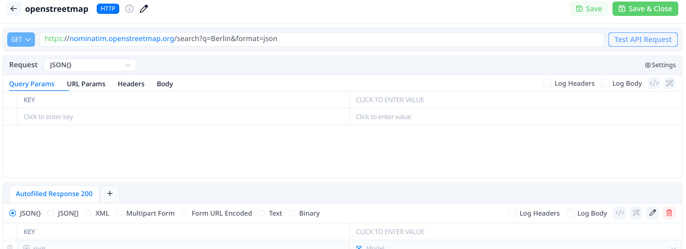686x249 pixels.
Task: Click the 'Click to enter value' field
Action: click(x=516, y=117)
